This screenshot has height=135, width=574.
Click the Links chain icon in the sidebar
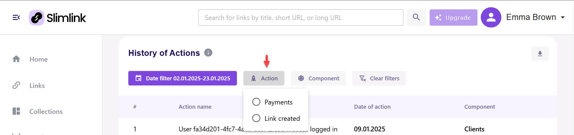(x=16, y=85)
